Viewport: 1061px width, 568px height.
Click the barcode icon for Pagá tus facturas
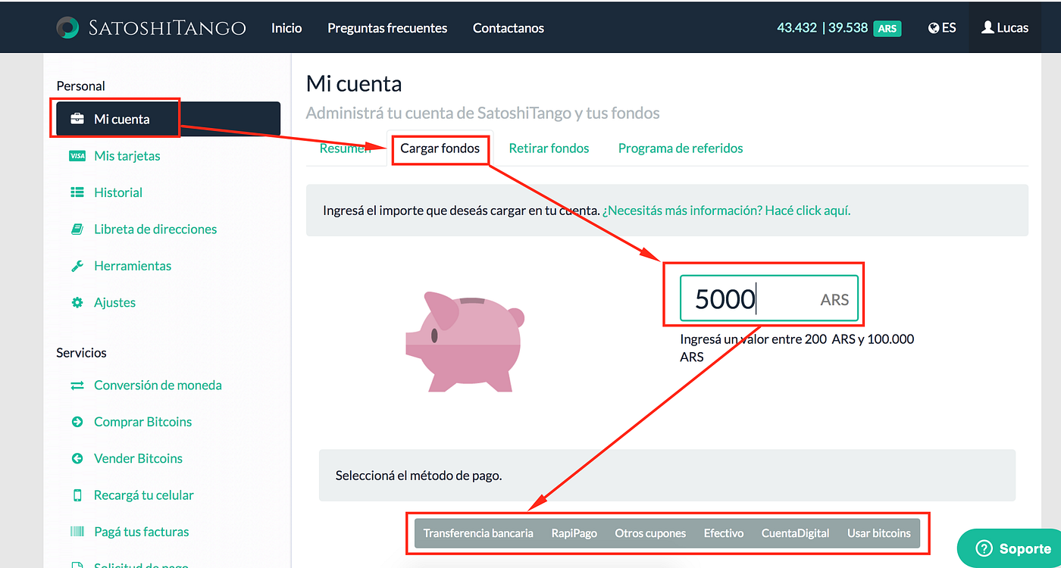tap(77, 532)
